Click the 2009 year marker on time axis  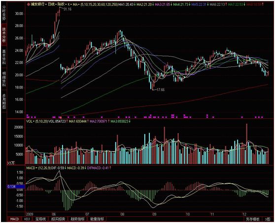(x=30, y=214)
